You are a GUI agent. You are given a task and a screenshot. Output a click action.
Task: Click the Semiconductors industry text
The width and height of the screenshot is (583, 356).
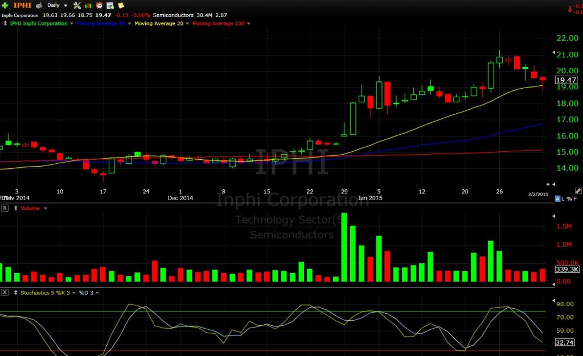(173, 15)
